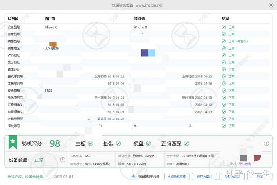The image size is (277, 185).
Task: Click the 验机完成，设备无异常 status text
Action: 26,177
